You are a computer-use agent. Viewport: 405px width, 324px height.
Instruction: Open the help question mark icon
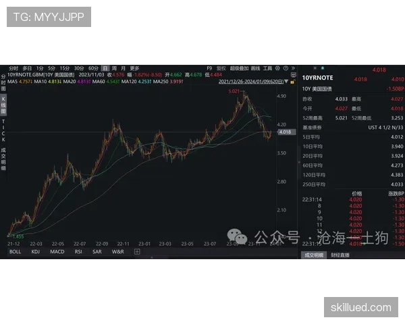tap(286, 68)
